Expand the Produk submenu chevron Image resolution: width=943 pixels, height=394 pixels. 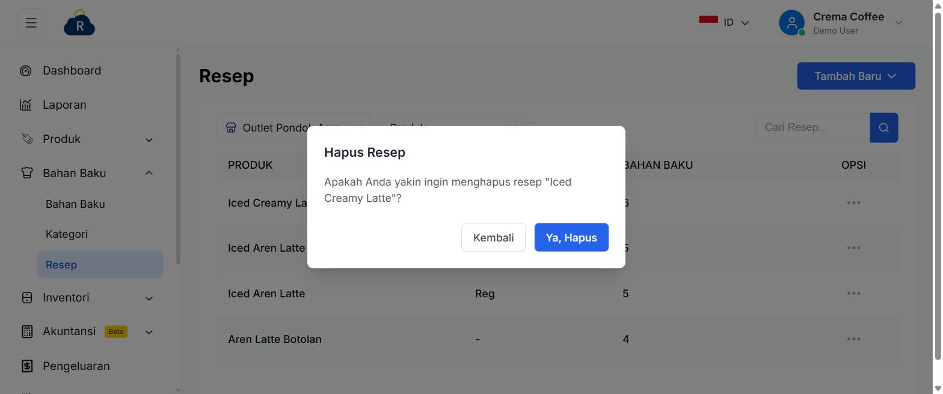149,140
